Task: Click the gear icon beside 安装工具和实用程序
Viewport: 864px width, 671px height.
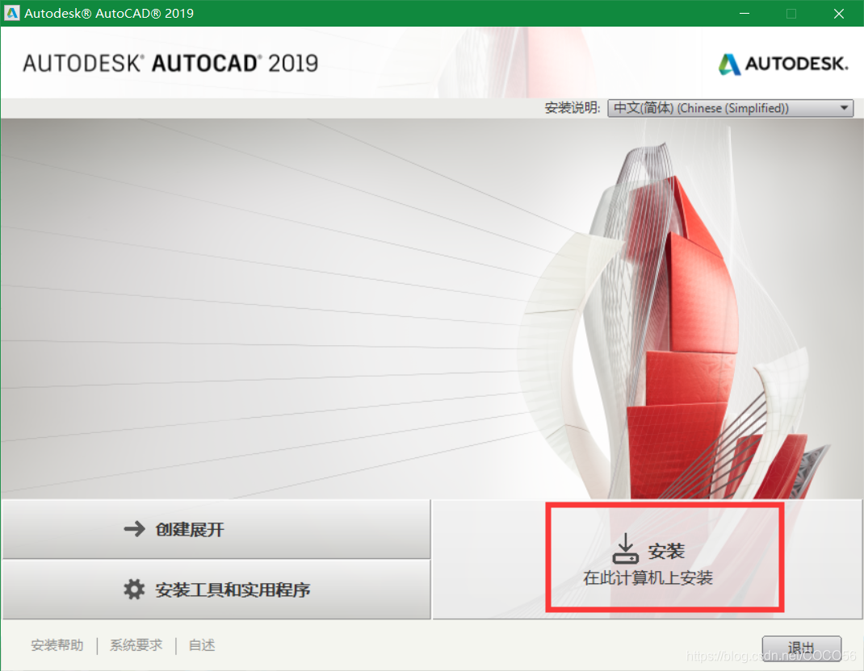Action: (134, 590)
